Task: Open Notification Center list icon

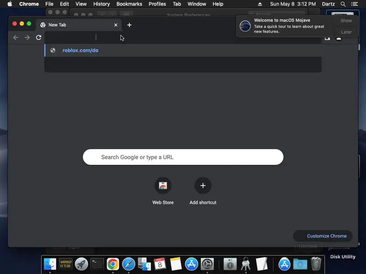Action: (x=355, y=4)
